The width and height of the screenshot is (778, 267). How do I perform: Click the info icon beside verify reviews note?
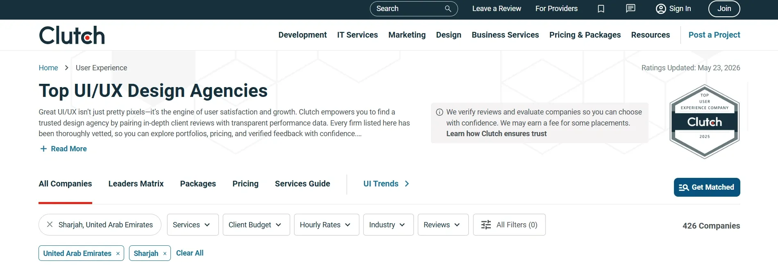pos(440,112)
